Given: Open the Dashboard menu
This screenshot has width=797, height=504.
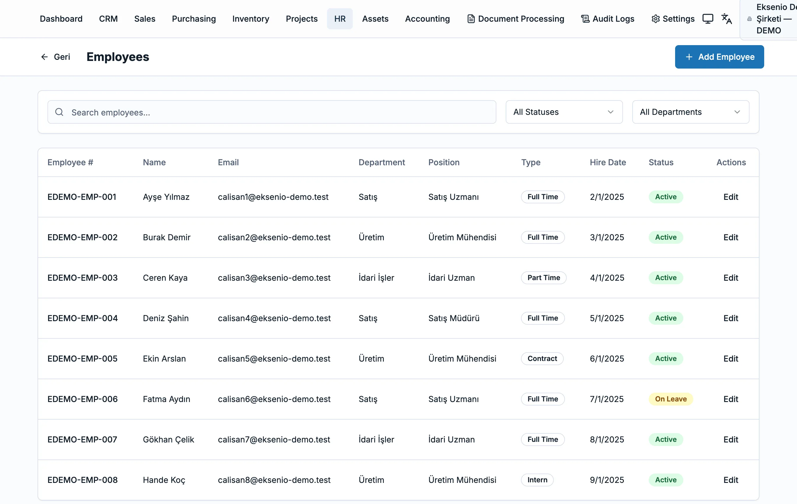Looking at the screenshot, I should (x=61, y=19).
